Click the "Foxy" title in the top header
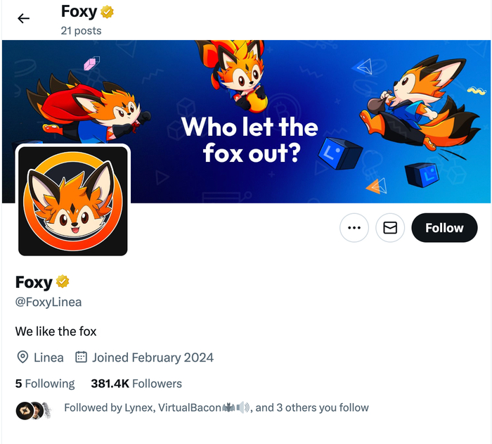 click(x=79, y=12)
